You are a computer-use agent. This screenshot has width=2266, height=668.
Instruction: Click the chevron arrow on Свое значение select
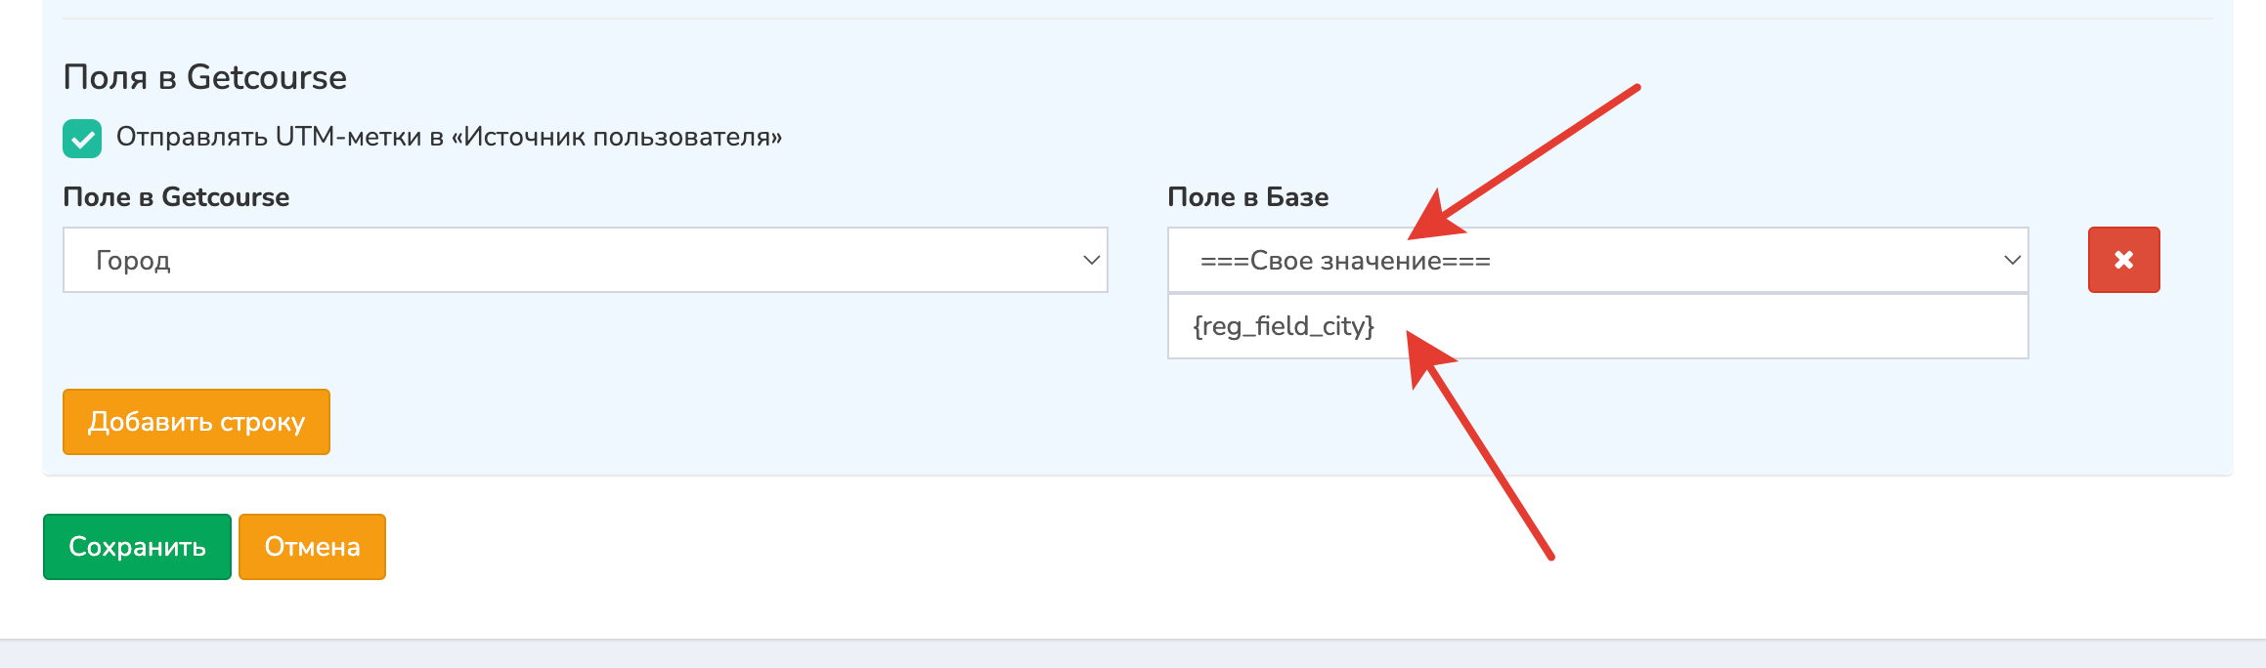click(2012, 260)
